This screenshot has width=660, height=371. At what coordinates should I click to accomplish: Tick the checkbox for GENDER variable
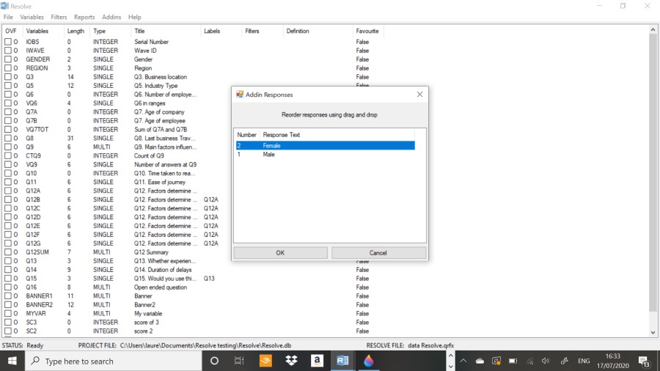(x=8, y=59)
